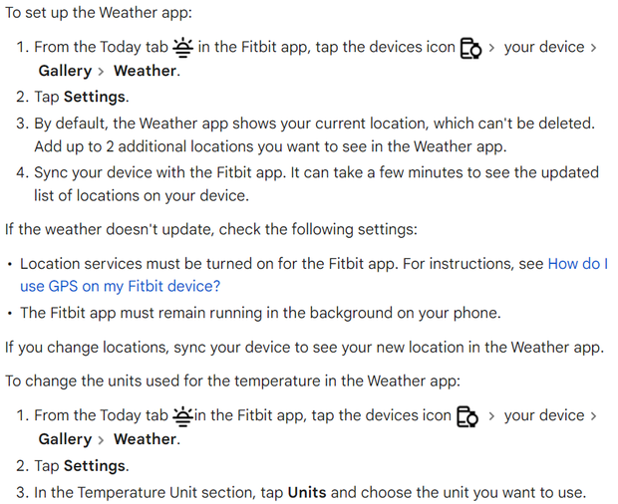Click bold 'Weather' in the temperature units instructions
Image resolution: width=618 pixels, height=504 pixels.
pyautogui.click(x=145, y=439)
